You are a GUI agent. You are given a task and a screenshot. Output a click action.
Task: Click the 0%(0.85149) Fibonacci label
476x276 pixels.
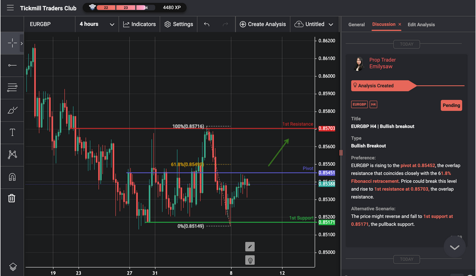(x=190, y=226)
